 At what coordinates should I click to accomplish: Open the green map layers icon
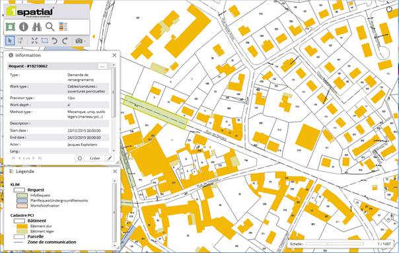[x=11, y=26]
